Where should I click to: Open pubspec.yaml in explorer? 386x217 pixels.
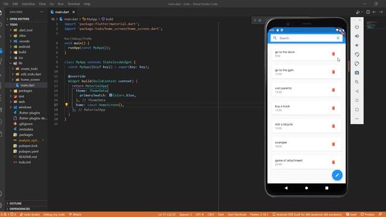pos(28,151)
